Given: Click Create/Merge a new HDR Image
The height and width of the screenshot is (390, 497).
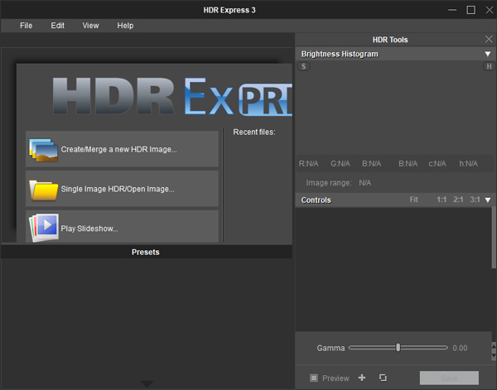Looking at the screenshot, I should click(x=122, y=149).
